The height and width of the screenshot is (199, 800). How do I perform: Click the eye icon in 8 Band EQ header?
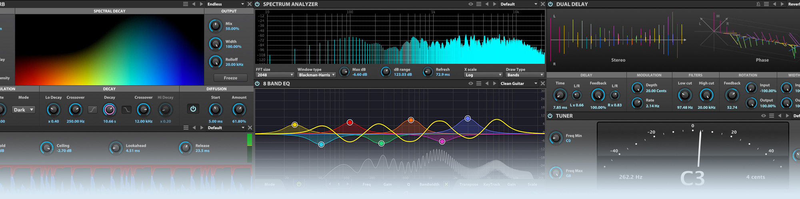click(x=471, y=83)
